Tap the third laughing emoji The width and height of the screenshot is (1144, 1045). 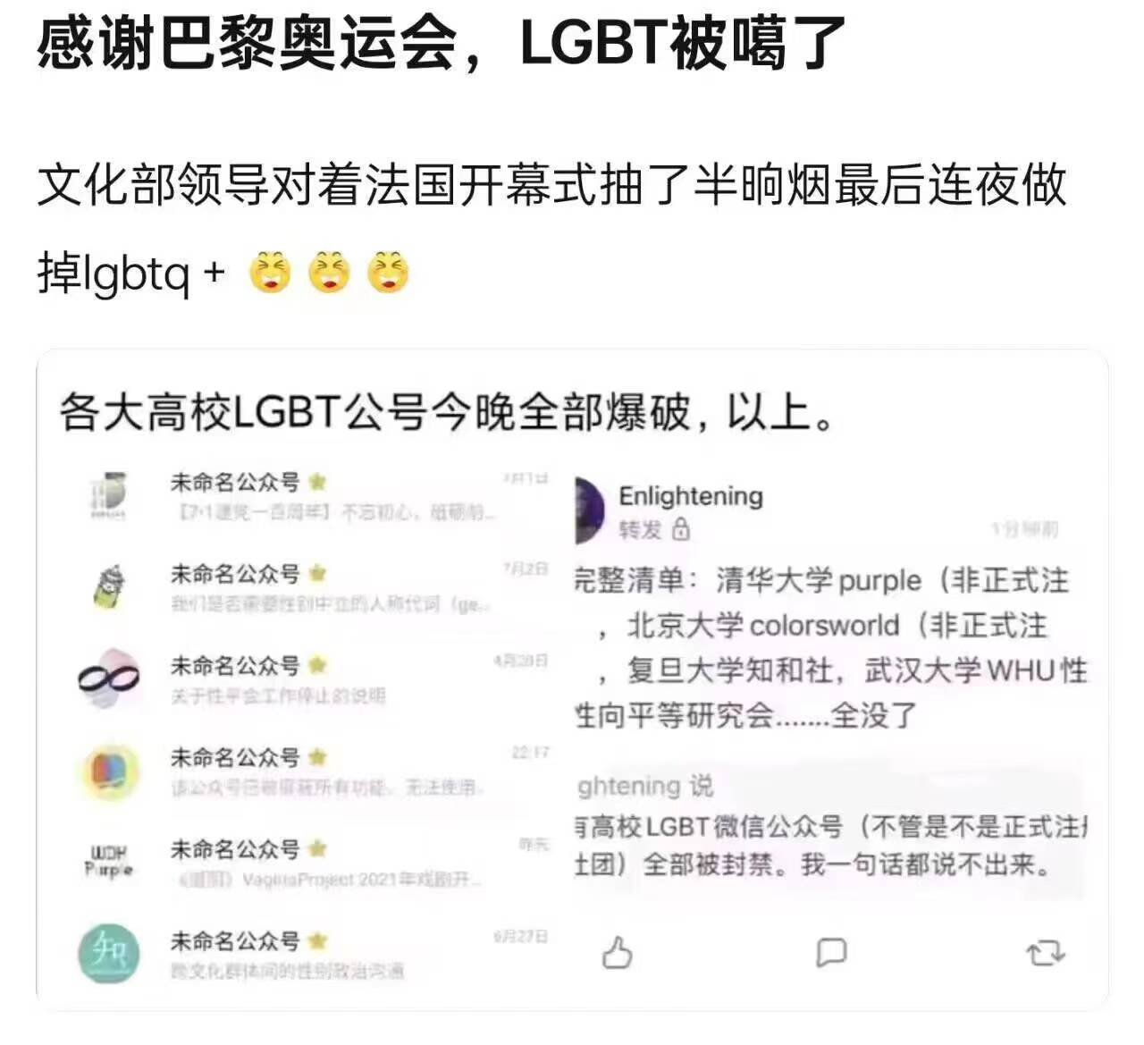(x=389, y=273)
